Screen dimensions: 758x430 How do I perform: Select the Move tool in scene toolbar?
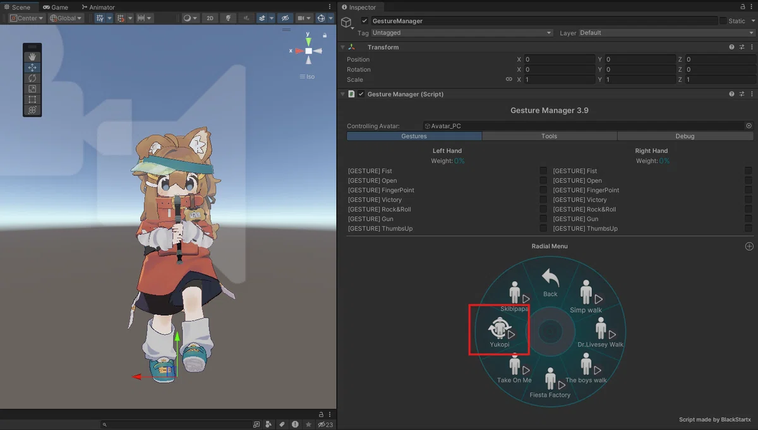(32, 68)
